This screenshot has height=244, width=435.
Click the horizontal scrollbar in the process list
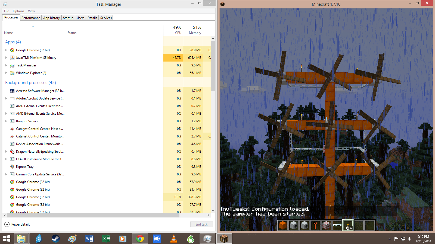(93, 216)
